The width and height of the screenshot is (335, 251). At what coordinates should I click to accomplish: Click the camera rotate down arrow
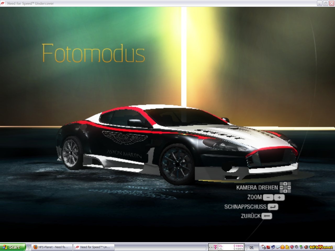point(285,191)
